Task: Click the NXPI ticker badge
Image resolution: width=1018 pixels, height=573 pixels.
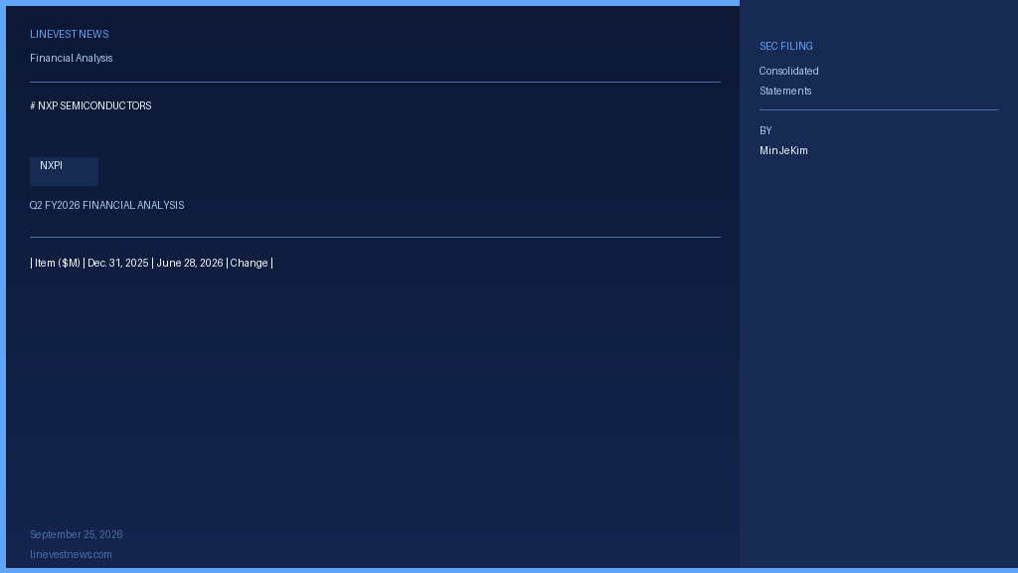Action: click(x=65, y=171)
